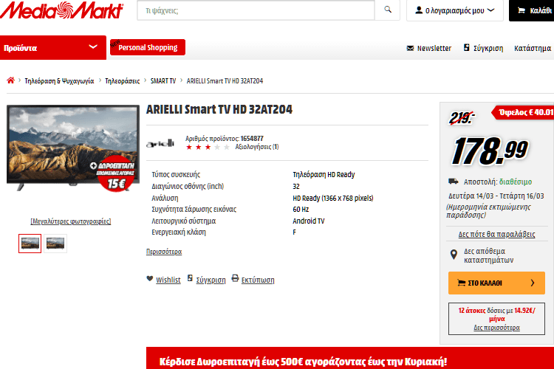The height and width of the screenshot is (369, 554).
Task: Click the Σύγκριση link under specifications
Action: click(211, 280)
